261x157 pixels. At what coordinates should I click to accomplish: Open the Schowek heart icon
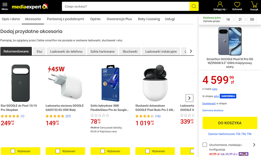click(237, 6)
